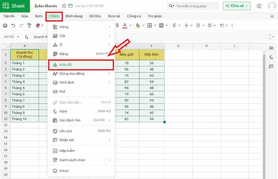Choose Emoji from the insert menu
The image size is (278, 179).
tap(81, 171)
